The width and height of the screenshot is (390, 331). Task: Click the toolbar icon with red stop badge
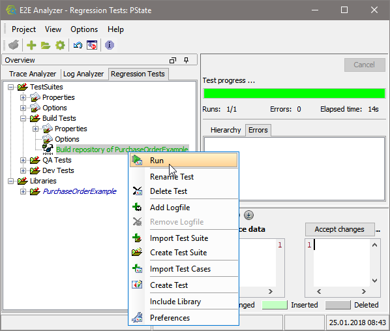pos(92,45)
